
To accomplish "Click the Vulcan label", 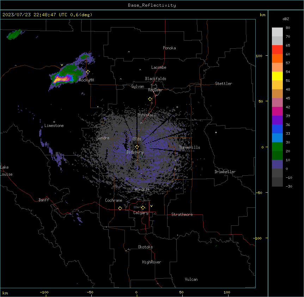I will (191, 279).
